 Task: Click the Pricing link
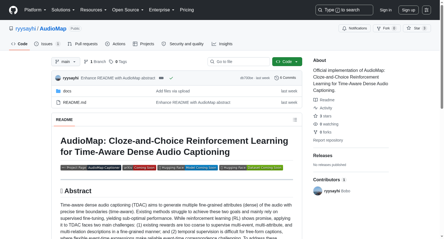[187, 10]
